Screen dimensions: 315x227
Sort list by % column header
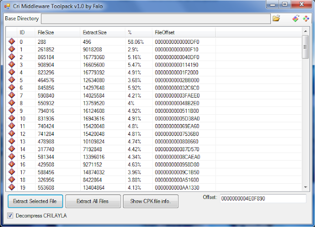pos(139,32)
